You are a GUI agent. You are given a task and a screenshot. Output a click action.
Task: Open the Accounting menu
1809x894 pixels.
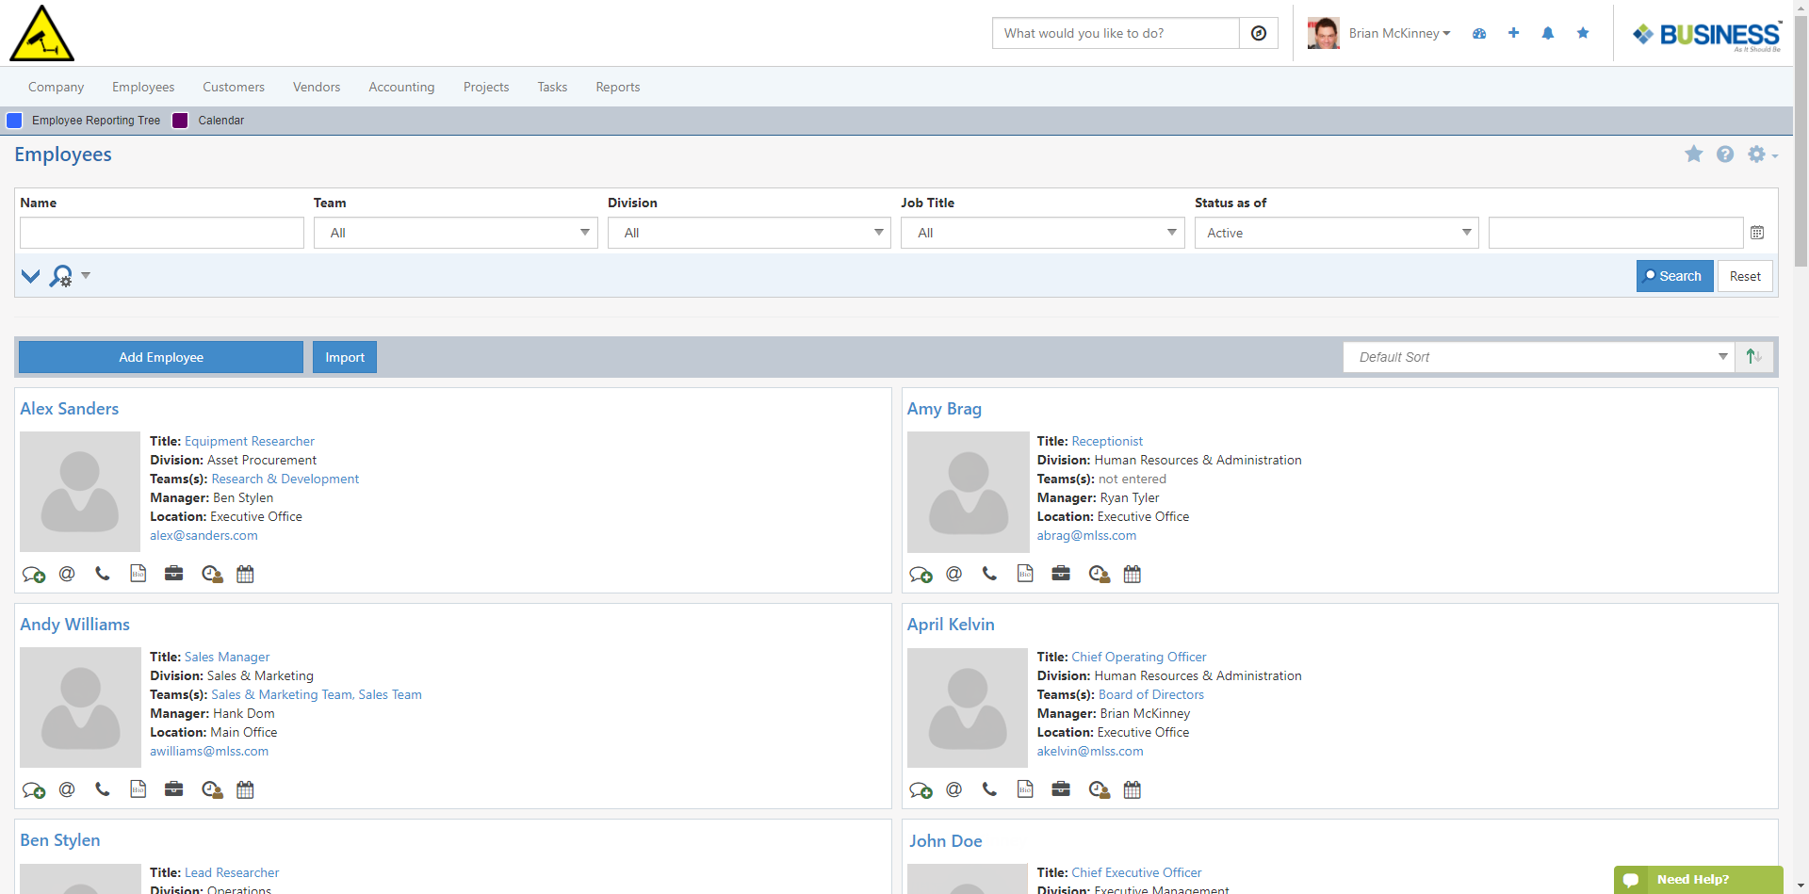point(402,87)
